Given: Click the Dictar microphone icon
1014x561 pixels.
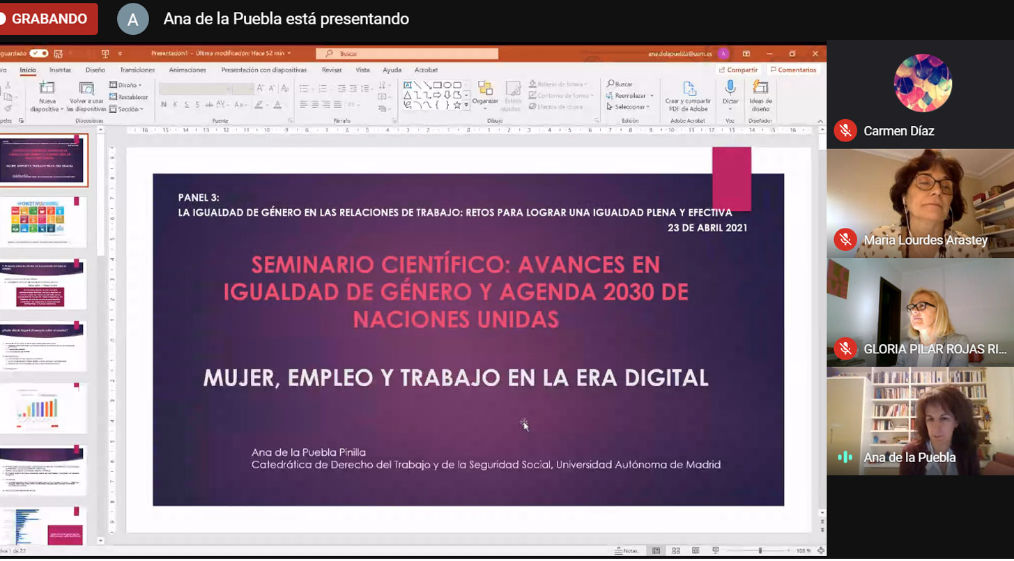Looking at the screenshot, I should (x=730, y=89).
